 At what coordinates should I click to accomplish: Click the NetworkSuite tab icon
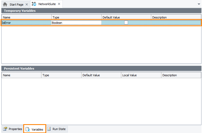pos(34,4)
